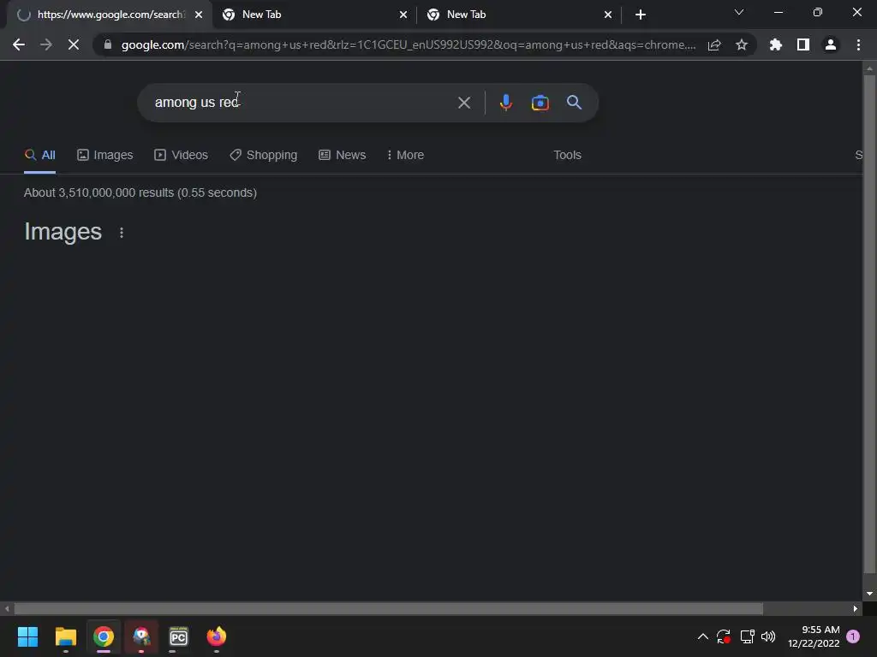Close the last New Tab
This screenshot has height=657, width=877.
point(608,15)
